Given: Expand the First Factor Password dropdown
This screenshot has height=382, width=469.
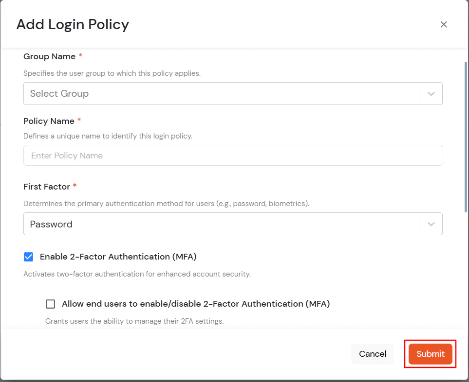Looking at the screenshot, I should [431, 224].
